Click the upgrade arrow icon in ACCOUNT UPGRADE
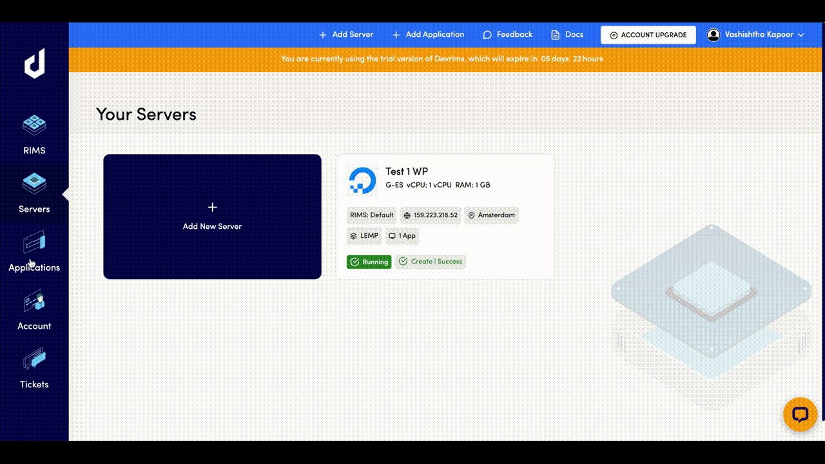The width and height of the screenshot is (825, 464). click(614, 35)
